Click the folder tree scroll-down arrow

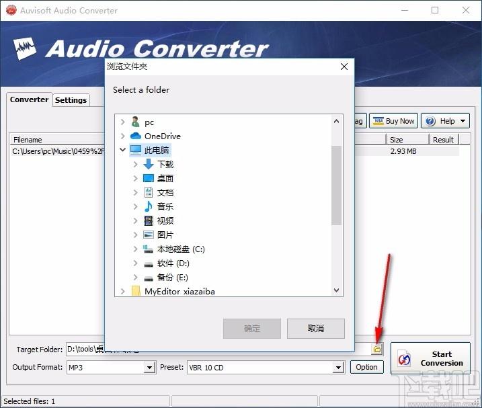point(337,290)
